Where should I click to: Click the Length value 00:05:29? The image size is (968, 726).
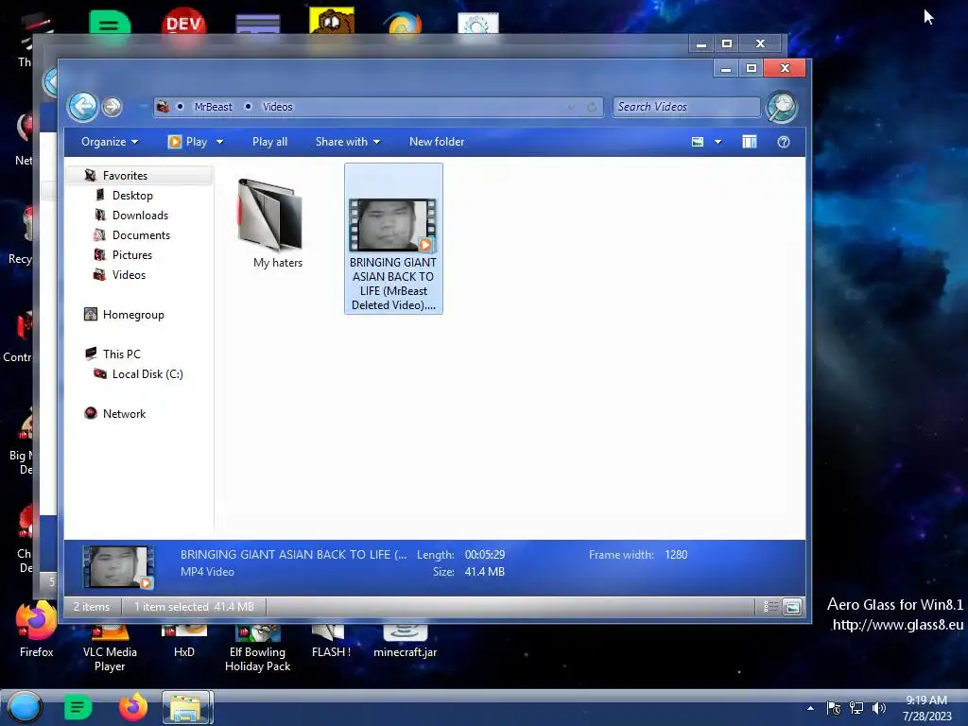click(485, 555)
